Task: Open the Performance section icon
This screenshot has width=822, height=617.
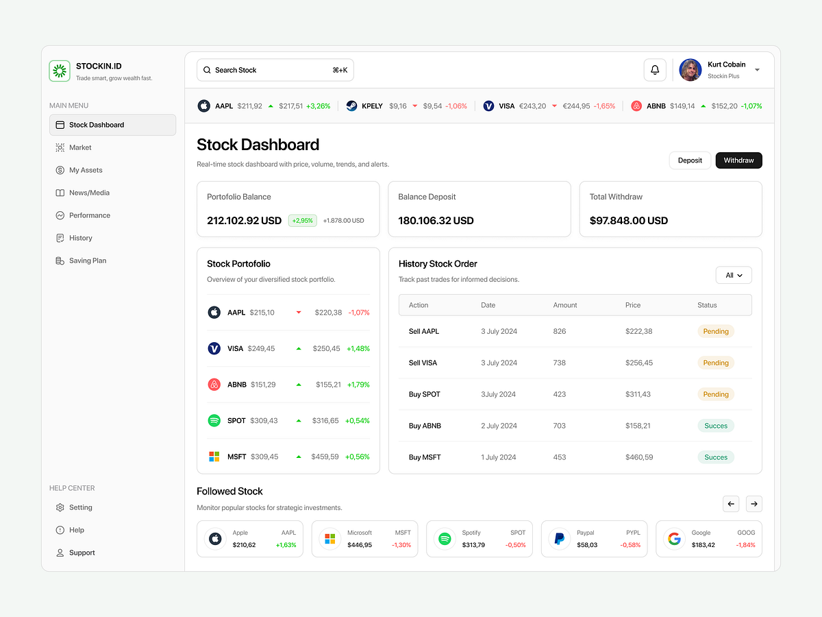Action: 60,215
